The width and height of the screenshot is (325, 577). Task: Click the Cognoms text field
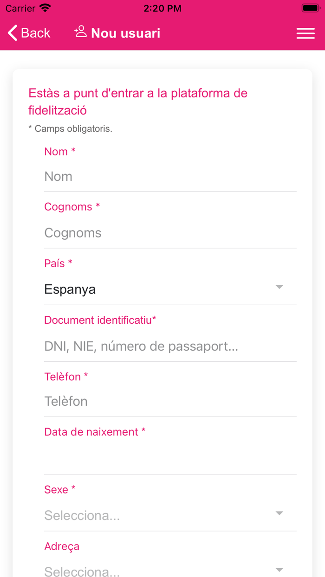(x=170, y=233)
